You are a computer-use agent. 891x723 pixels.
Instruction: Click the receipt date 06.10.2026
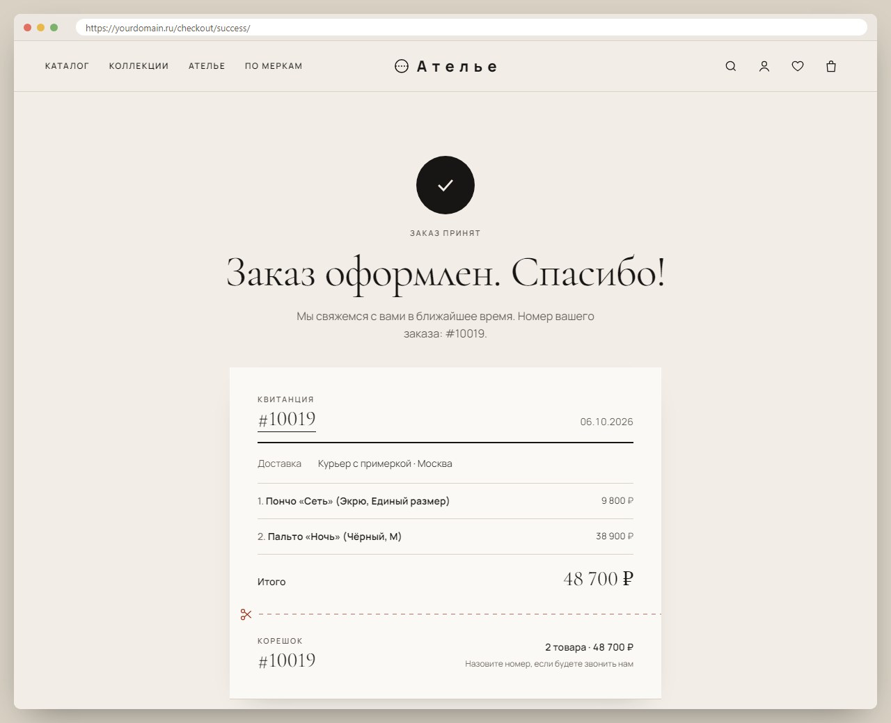606,422
